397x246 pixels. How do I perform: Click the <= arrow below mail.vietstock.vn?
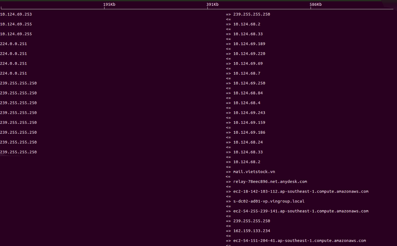(228, 176)
